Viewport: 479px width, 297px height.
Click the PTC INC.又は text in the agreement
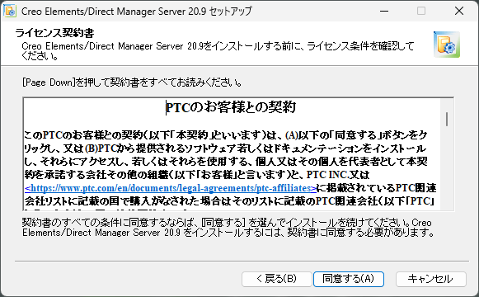point(338,174)
